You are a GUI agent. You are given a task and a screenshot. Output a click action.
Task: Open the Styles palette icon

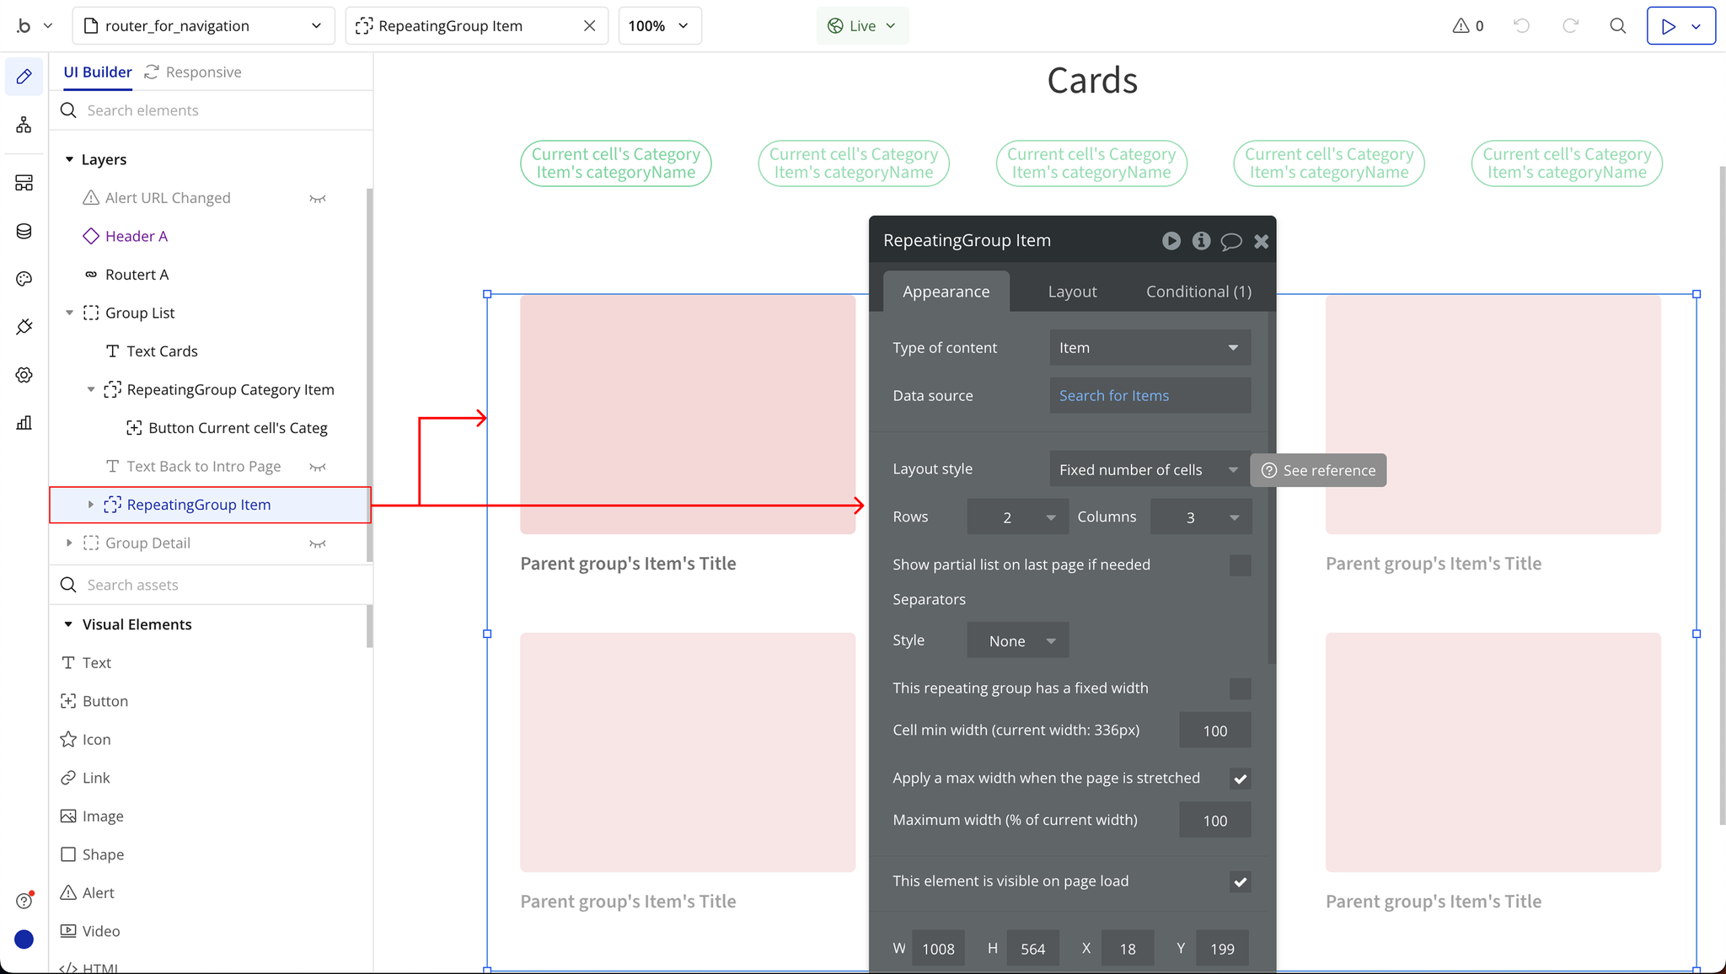point(24,279)
